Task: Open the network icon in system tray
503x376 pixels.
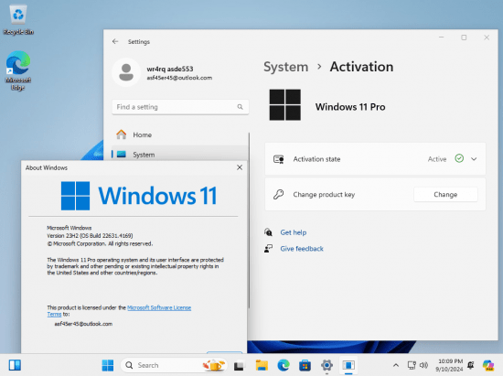Action: coord(412,365)
